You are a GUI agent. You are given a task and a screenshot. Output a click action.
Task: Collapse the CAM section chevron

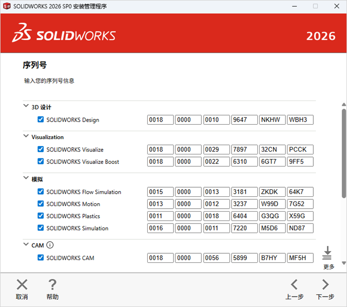[26, 244]
